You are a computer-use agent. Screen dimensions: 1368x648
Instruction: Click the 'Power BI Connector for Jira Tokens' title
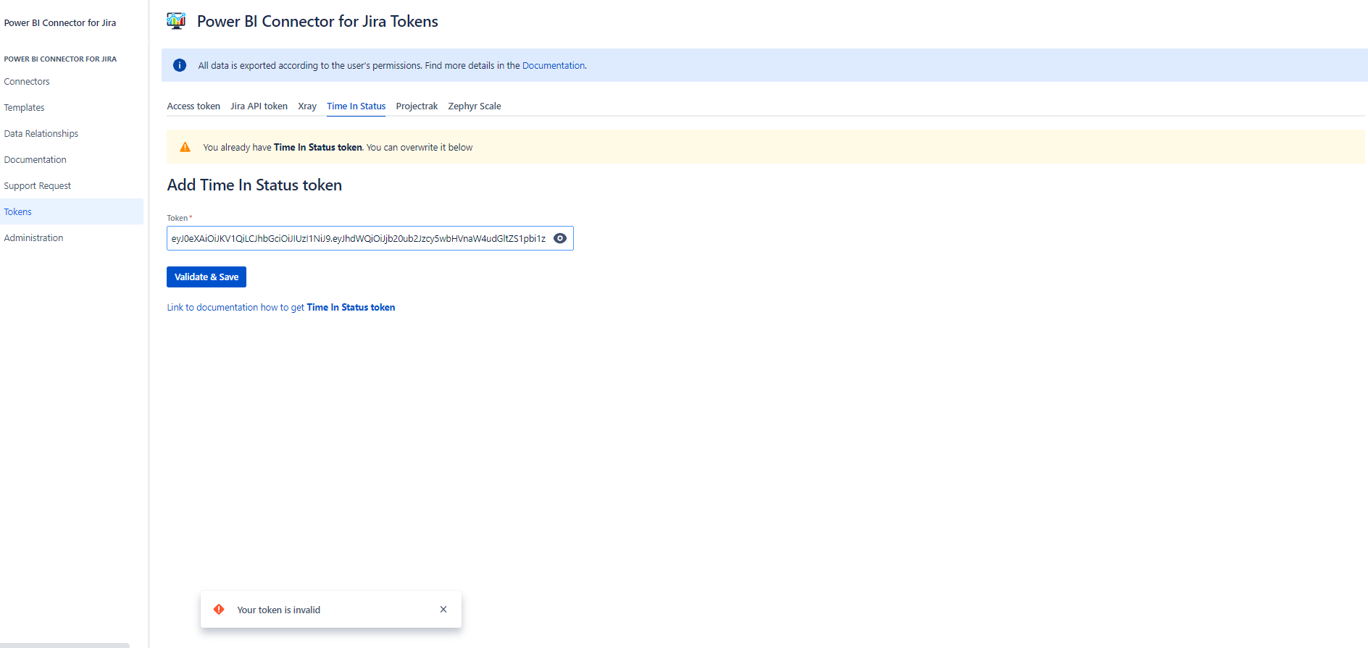point(317,21)
